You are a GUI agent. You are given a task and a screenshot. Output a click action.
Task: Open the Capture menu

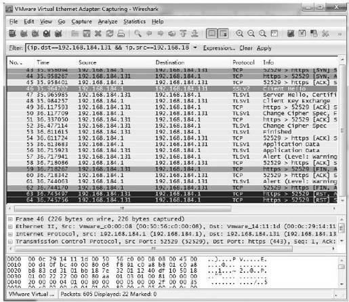pos(81,22)
